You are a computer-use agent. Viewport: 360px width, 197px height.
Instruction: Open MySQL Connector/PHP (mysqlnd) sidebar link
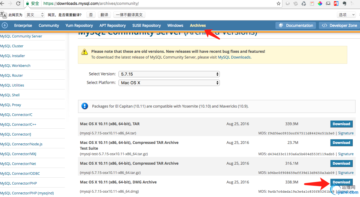[x=27, y=193]
